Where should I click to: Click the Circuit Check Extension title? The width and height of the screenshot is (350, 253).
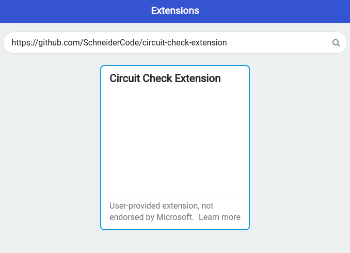165,78
